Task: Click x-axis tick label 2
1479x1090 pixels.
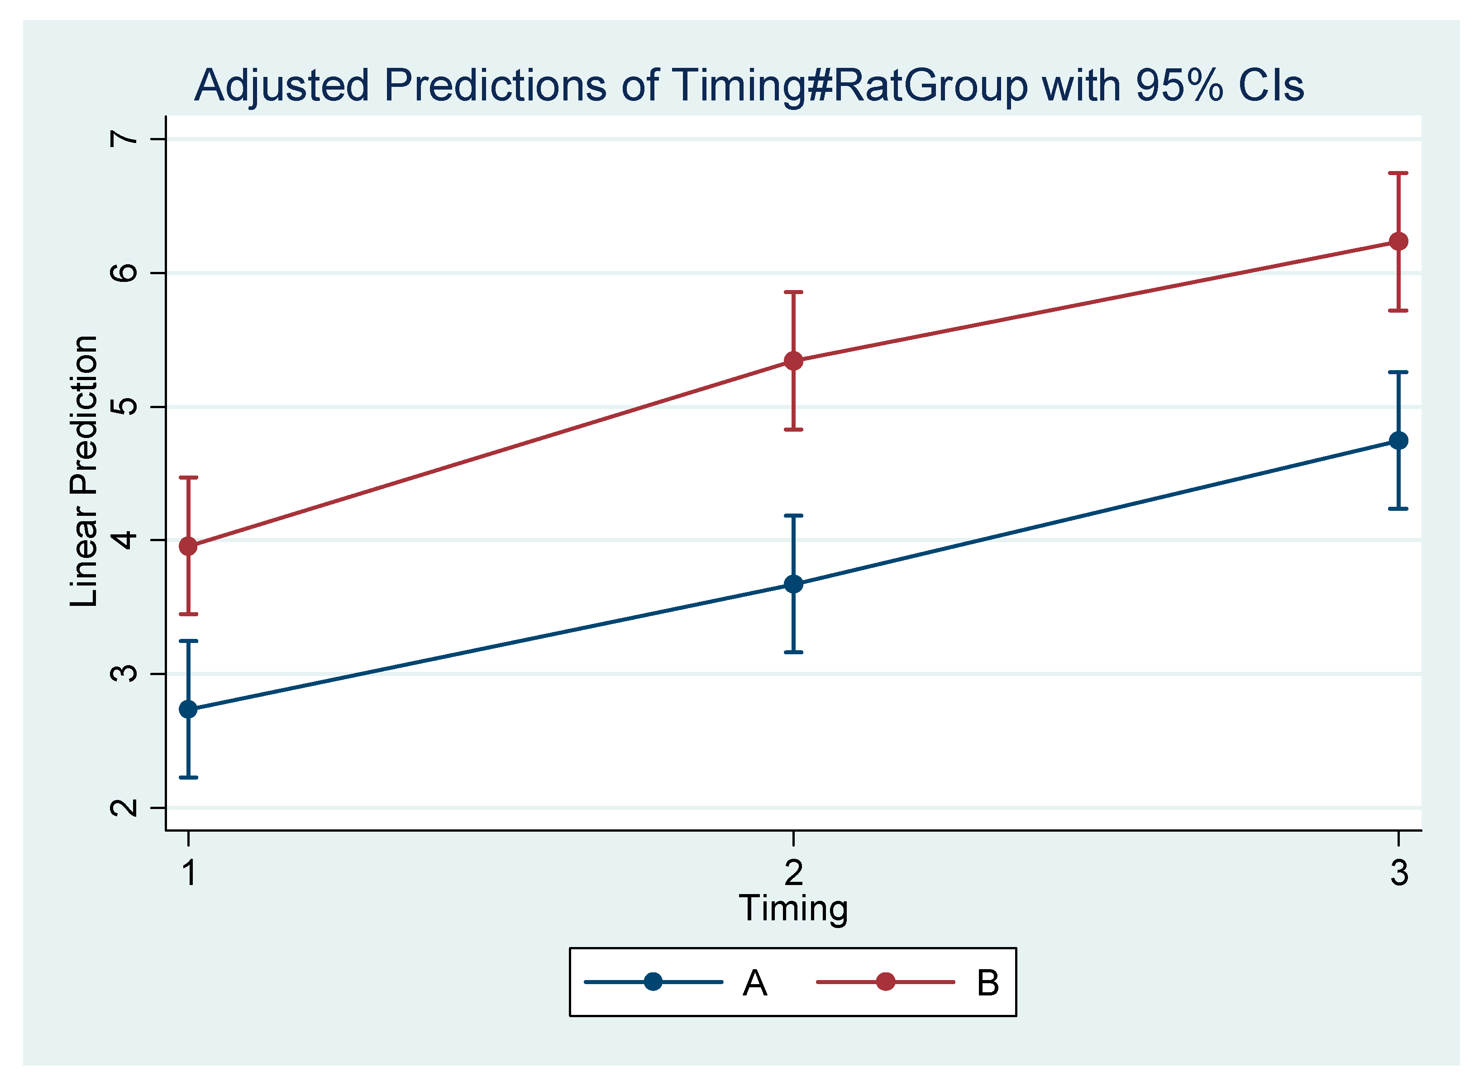Action: [x=793, y=873]
